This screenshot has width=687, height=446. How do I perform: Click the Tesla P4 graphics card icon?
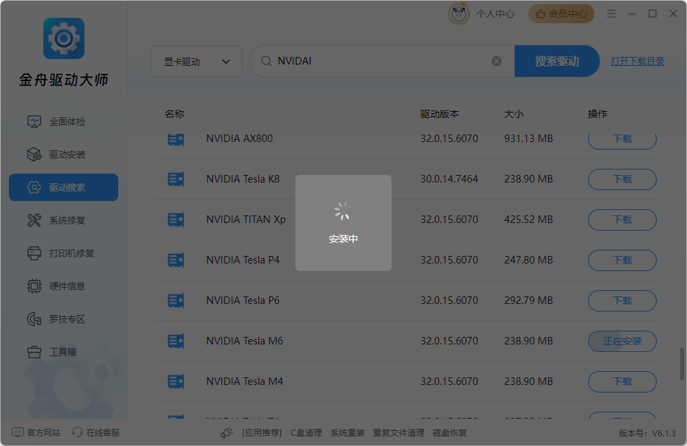click(x=176, y=261)
